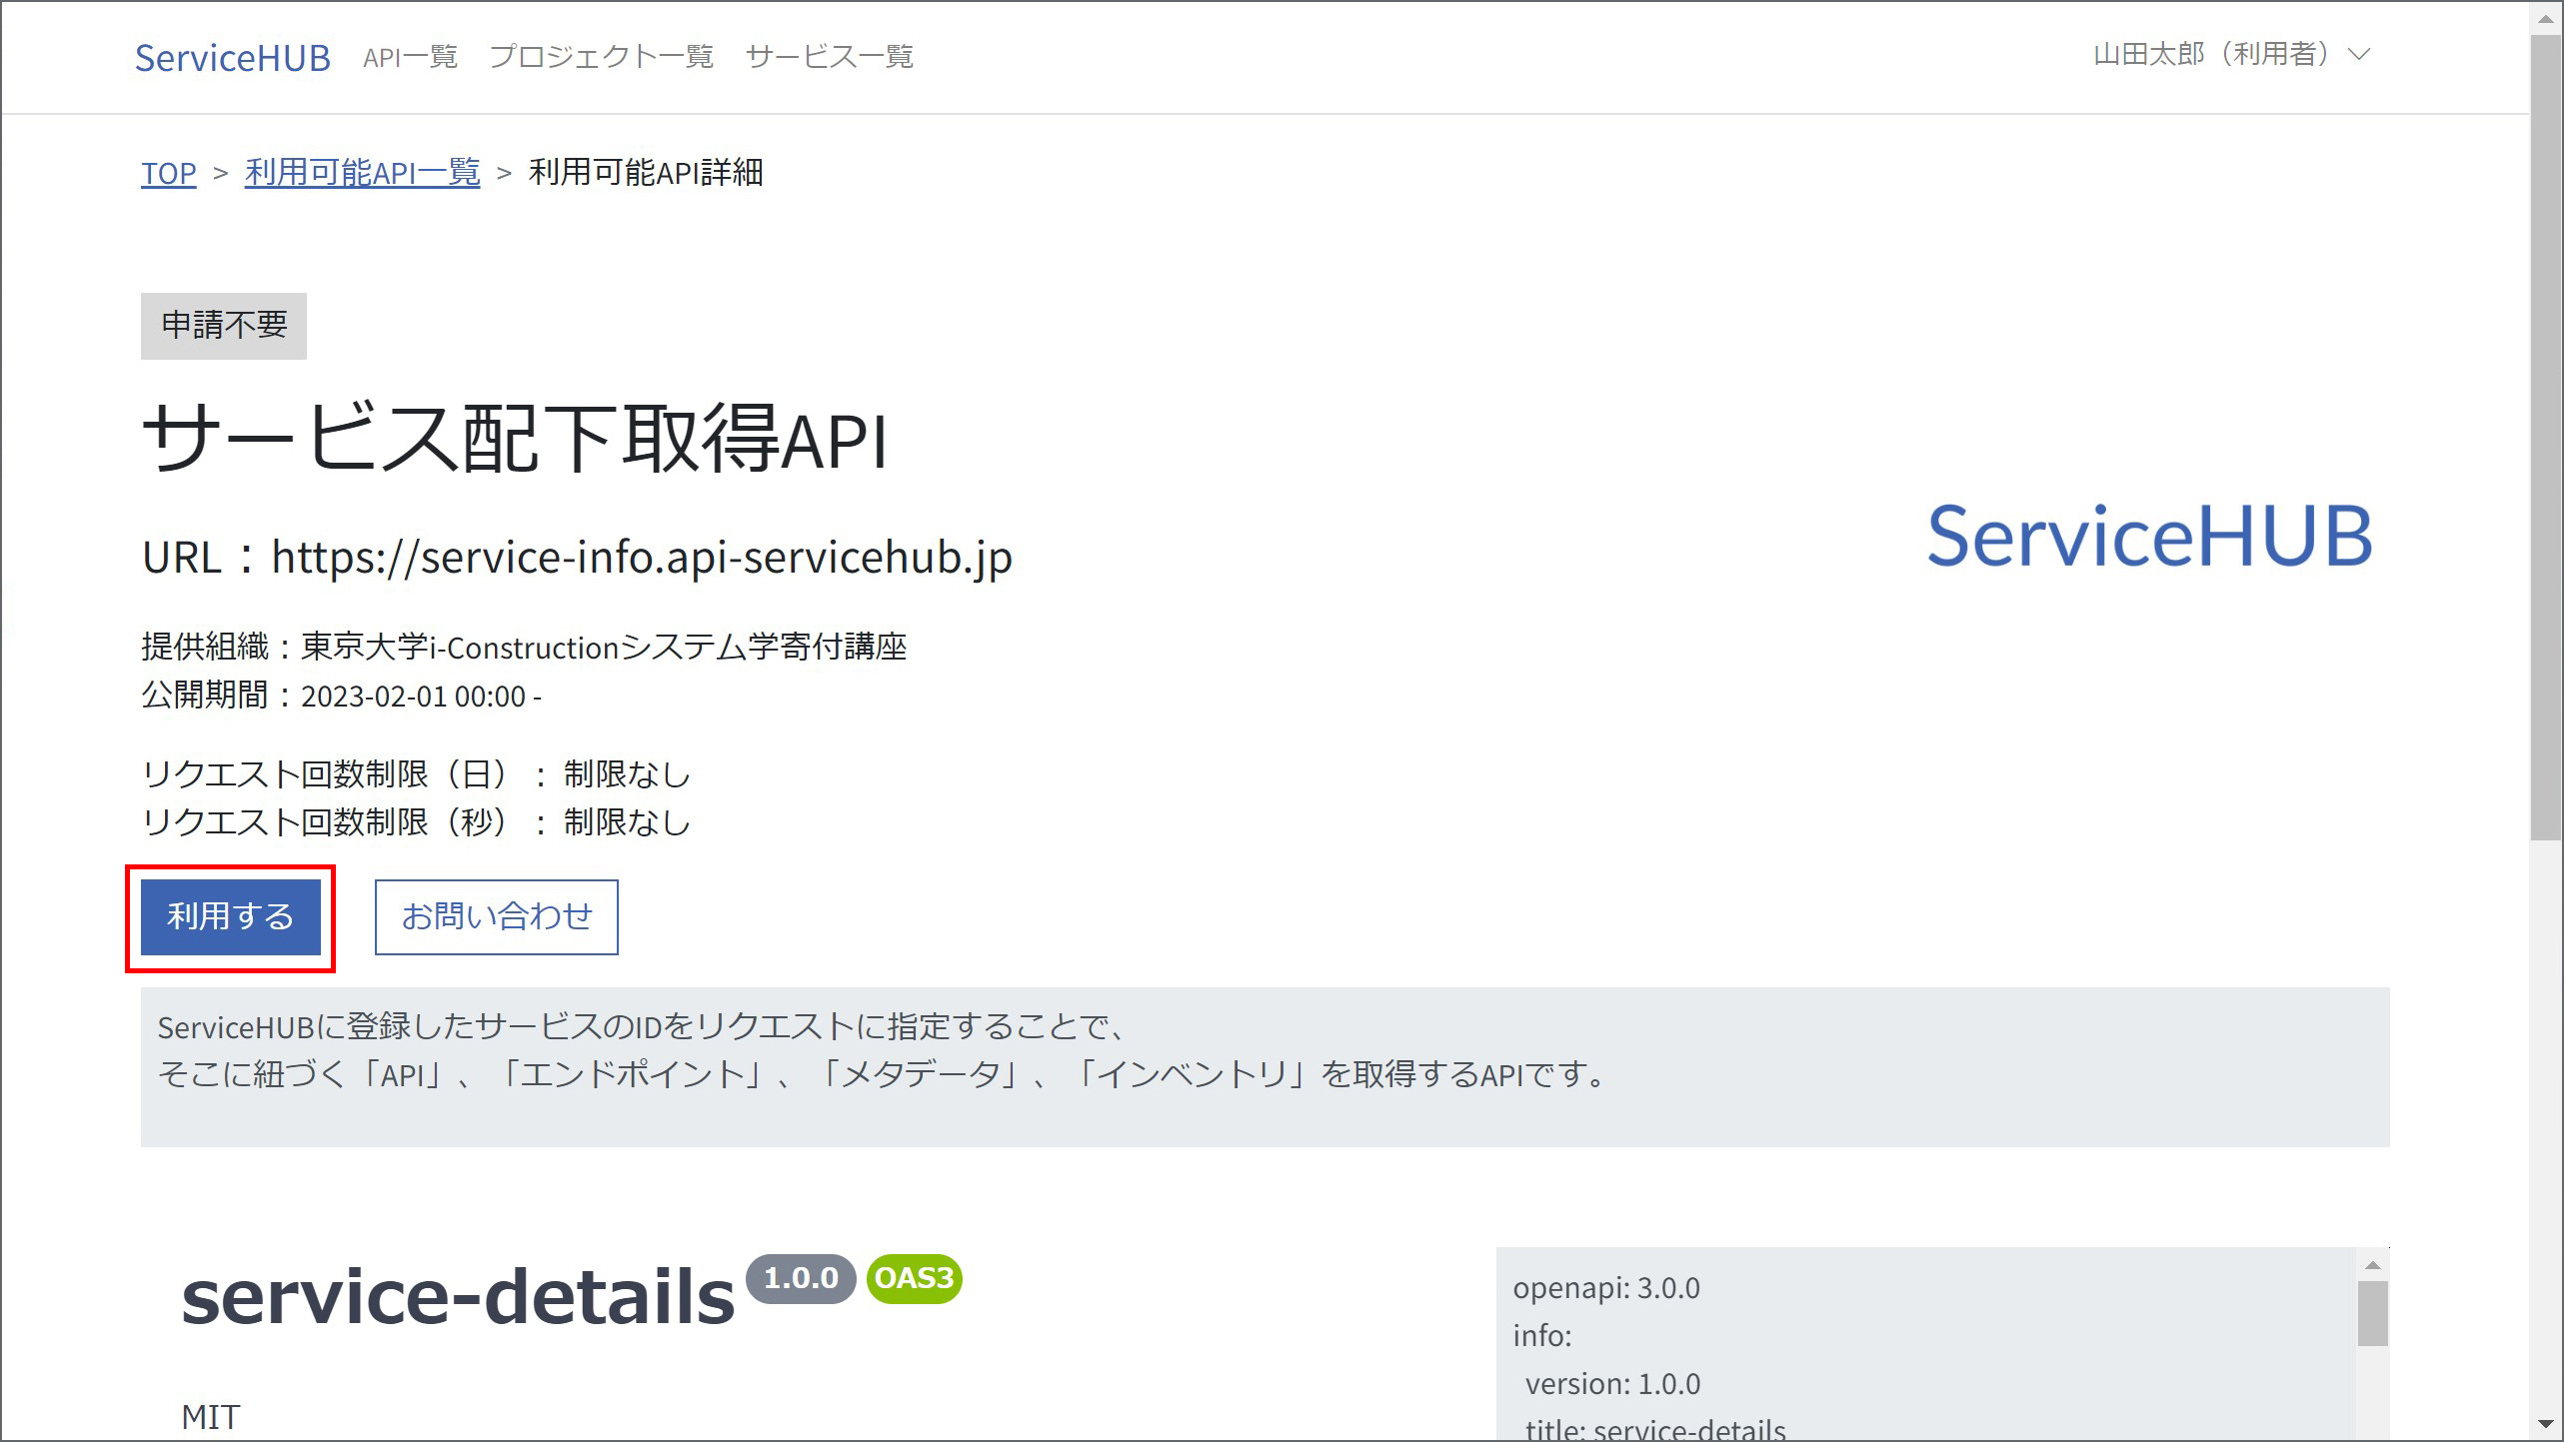Click the YAML panel scrollbar thumb
2564x1442 pixels.
(2372, 1313)
